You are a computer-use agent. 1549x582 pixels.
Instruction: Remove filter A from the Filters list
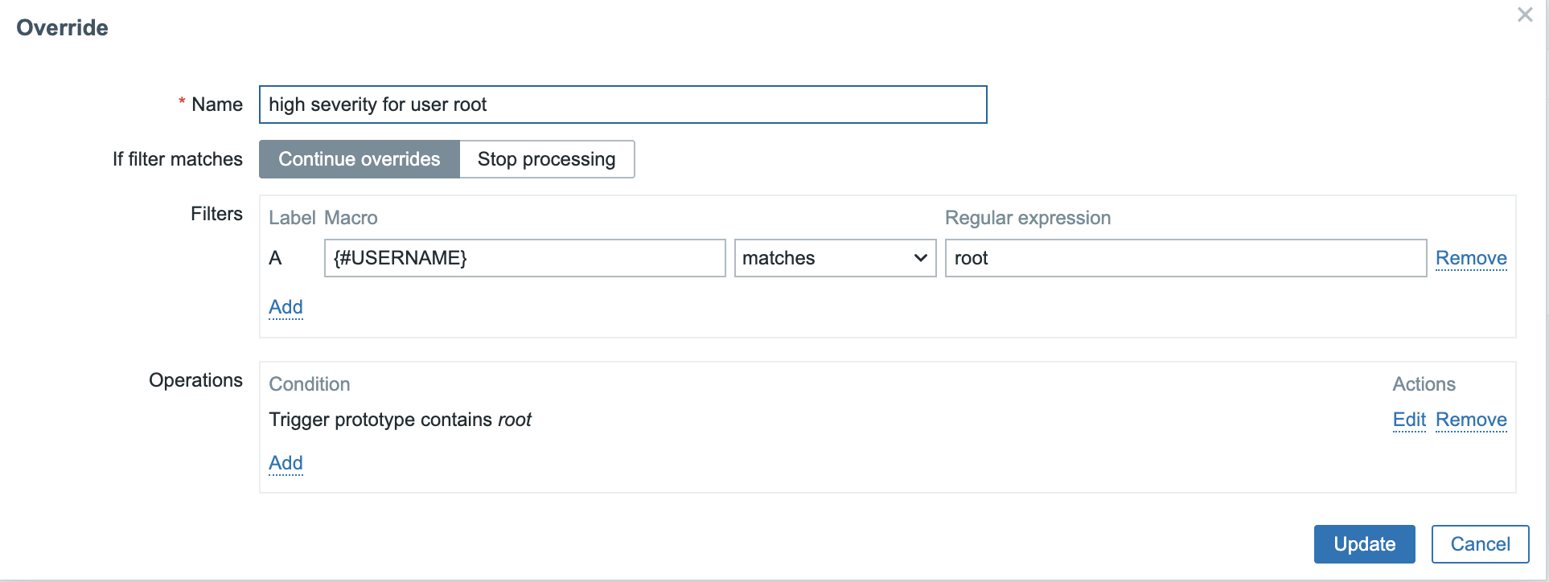1471,258
